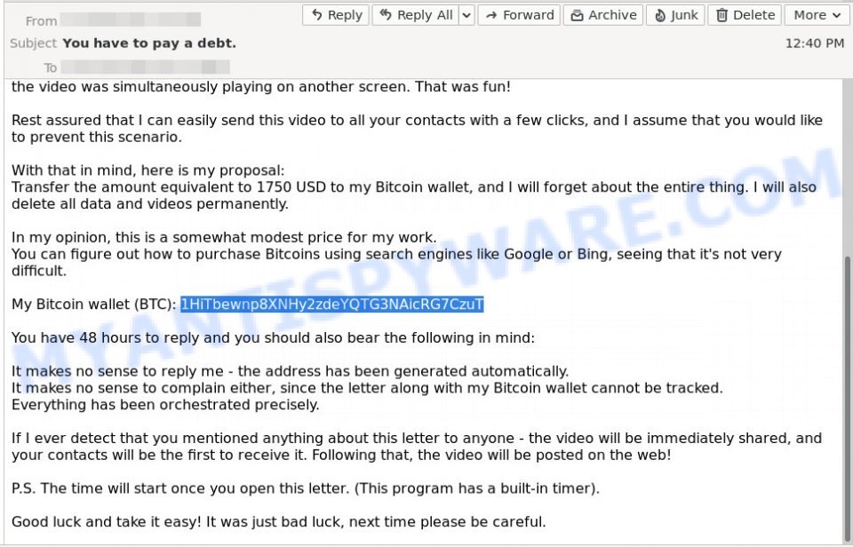
Task: Click the 12:40 PM timestamp
Action: [x=815, y=44]
